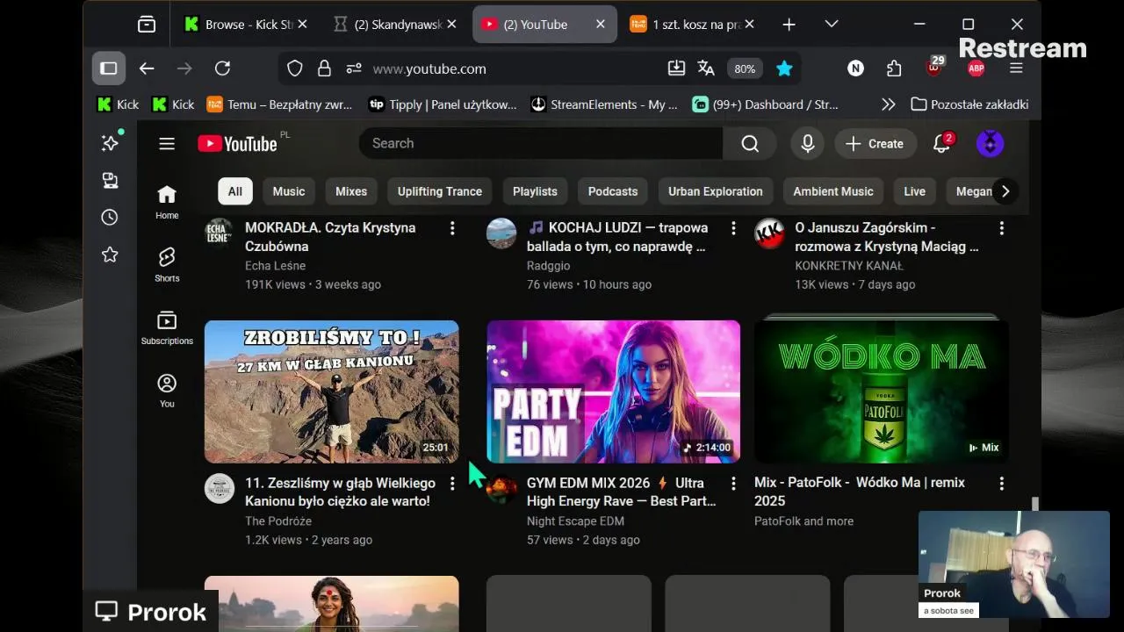Select the Uplifting Trance filter chip
Screen dimensions: 1124x632
440,191
